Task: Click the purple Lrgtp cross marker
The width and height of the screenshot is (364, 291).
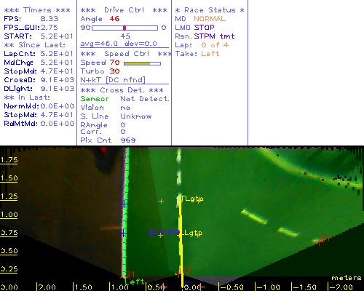Action: (x=151, y=234)
